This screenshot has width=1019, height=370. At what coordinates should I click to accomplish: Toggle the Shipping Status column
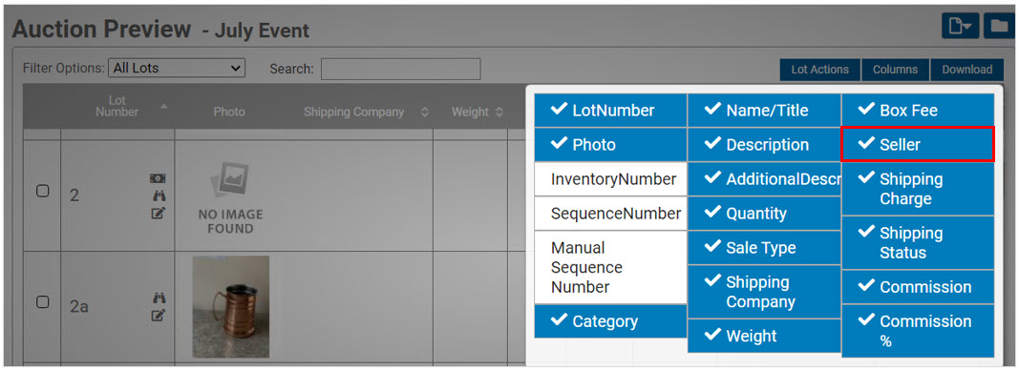coord(918,243)
